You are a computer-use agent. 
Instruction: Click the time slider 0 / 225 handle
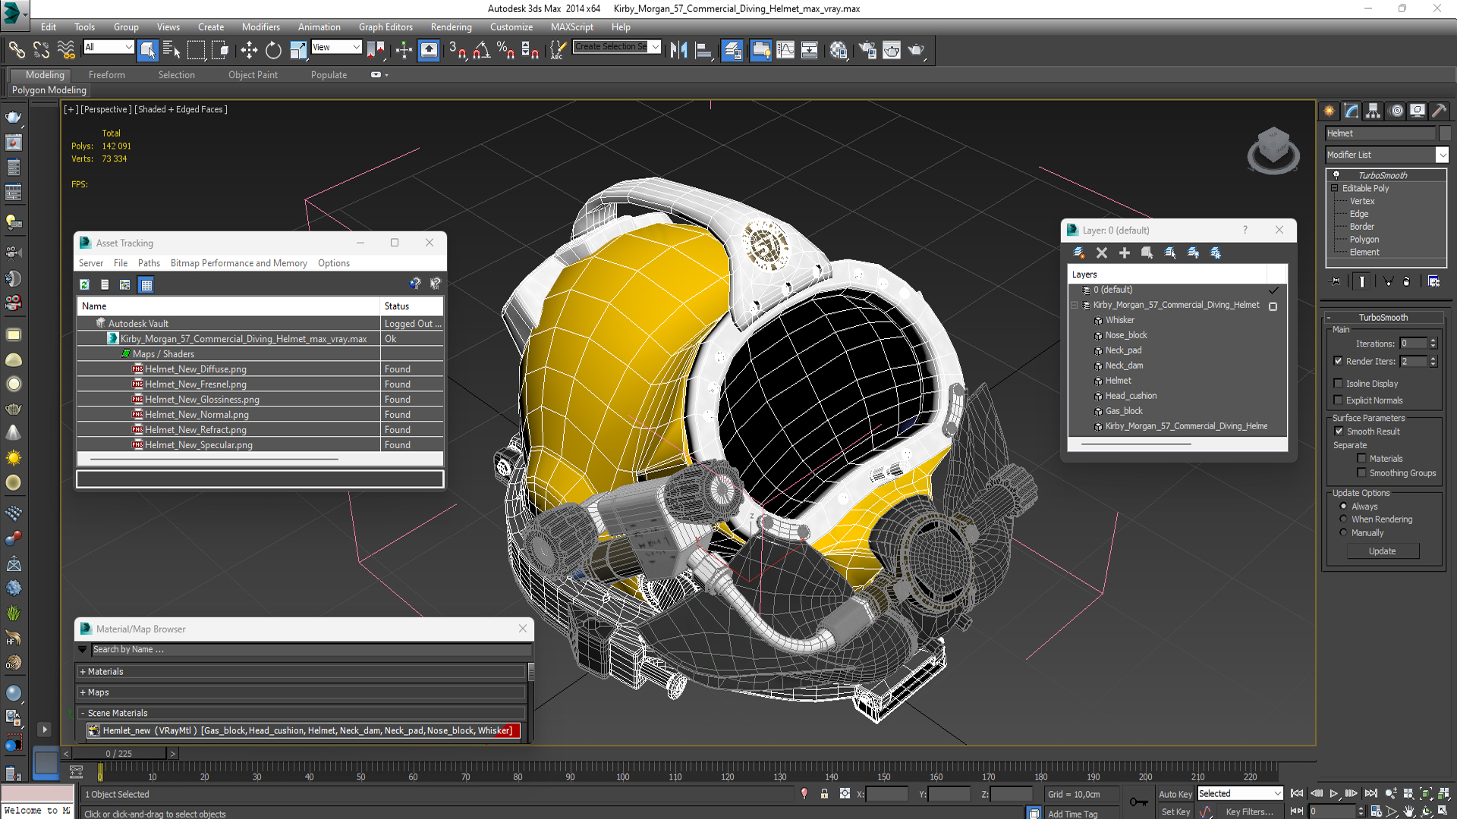119,753
